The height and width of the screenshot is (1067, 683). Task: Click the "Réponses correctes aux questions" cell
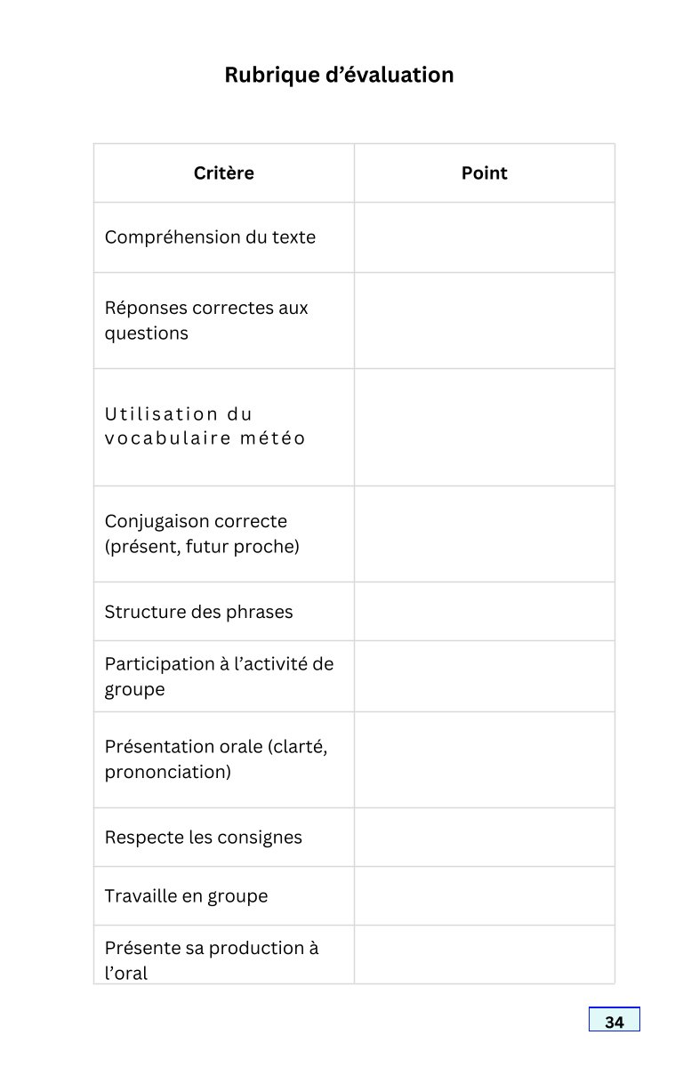coord(206,321)
